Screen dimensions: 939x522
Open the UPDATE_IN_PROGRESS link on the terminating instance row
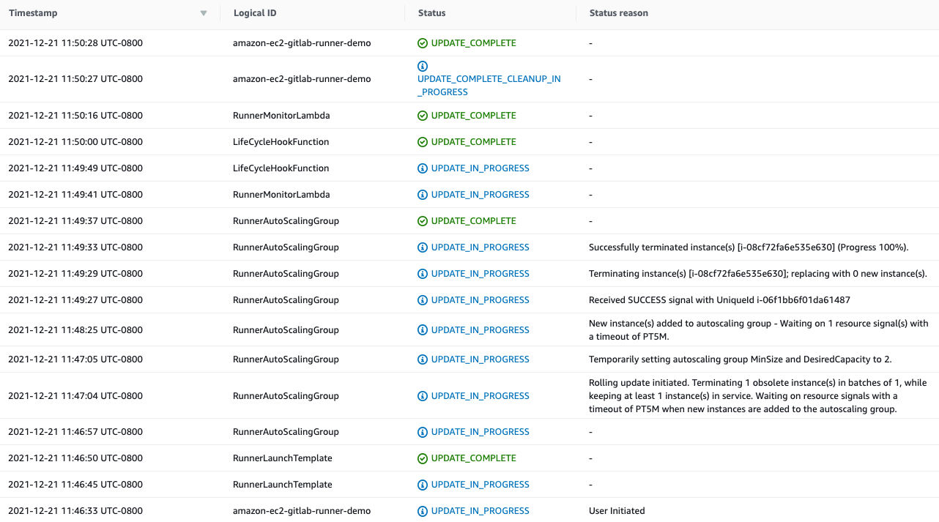click(480, 273)
